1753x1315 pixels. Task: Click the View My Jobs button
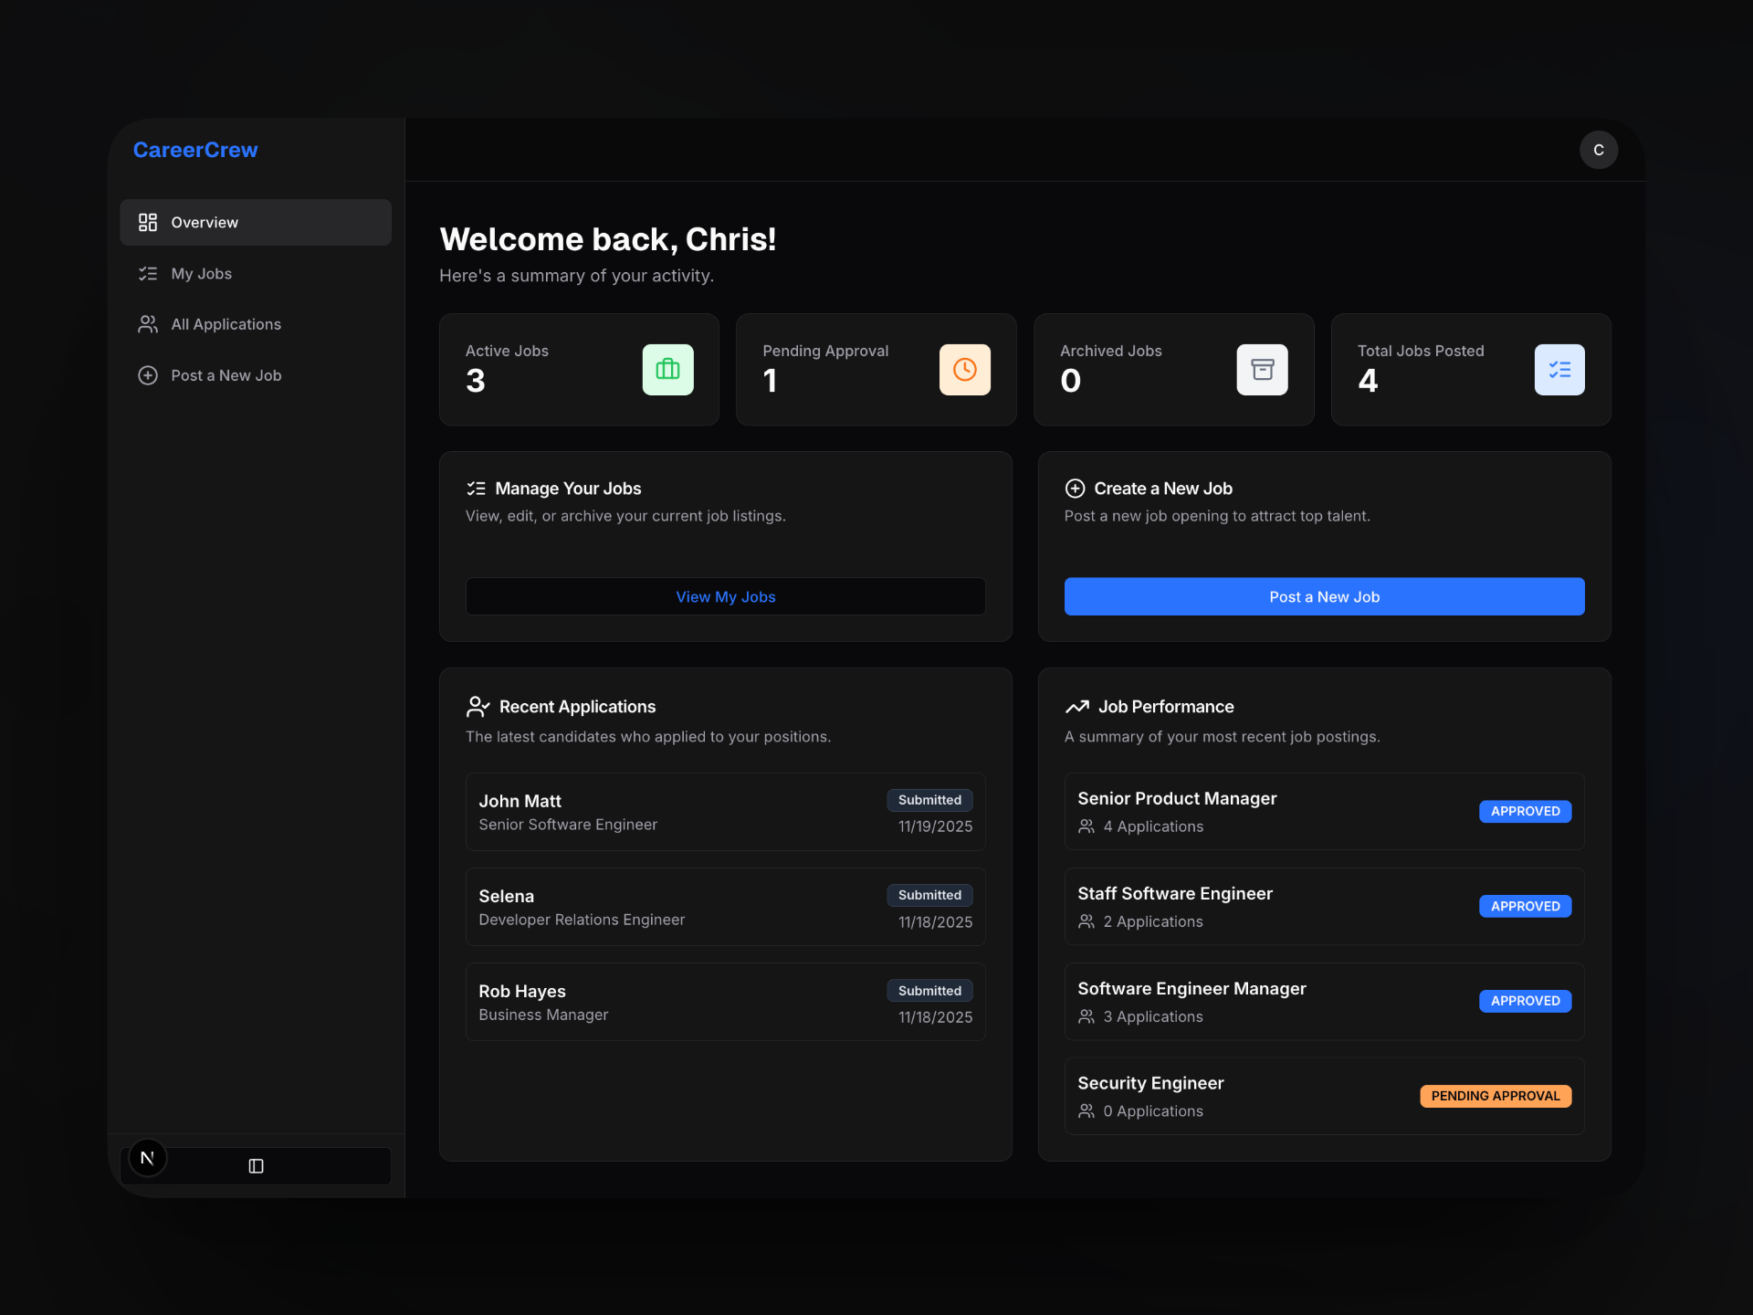725,596
